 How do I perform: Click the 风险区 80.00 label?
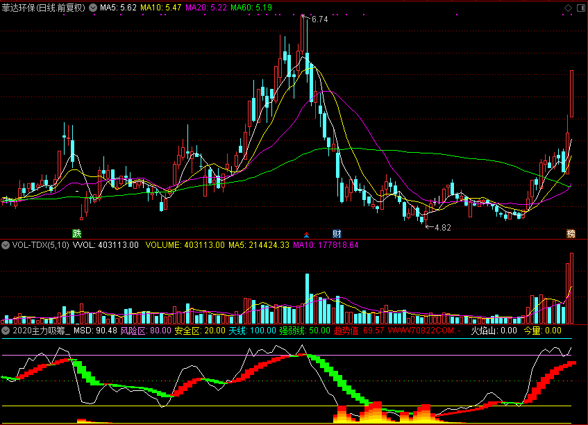click(x=146, y=331)
